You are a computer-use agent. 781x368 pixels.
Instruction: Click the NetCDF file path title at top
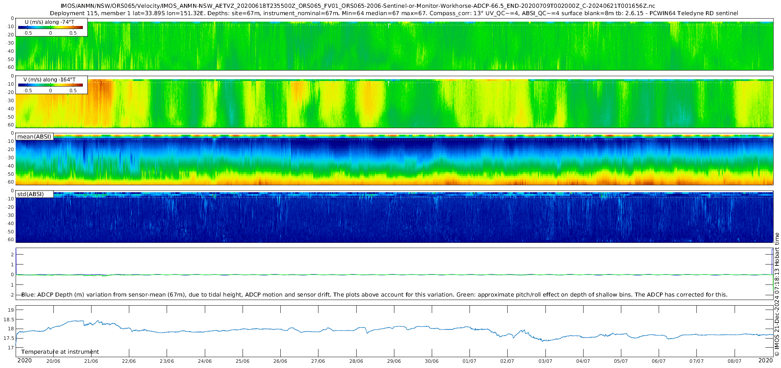[x=358, y=6]
